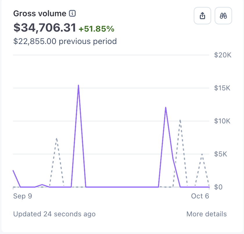Open the More details link
The image size is (244, 234).
click(207, 214)
